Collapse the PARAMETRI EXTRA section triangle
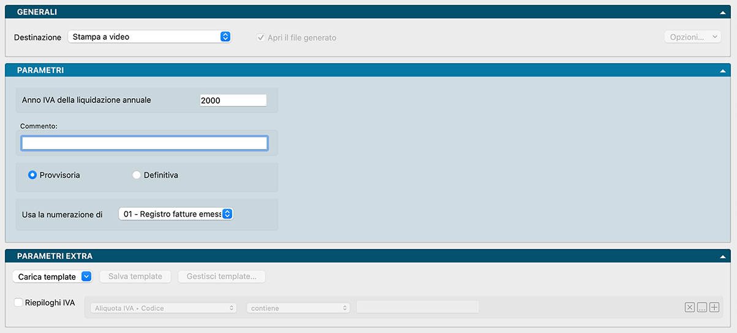 [x=724, y=256]
